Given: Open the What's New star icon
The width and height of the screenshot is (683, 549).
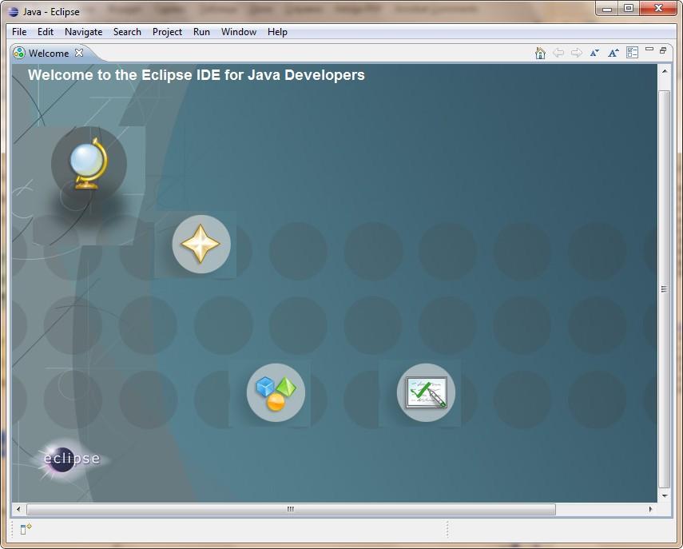Looking at the screenshot, I should 201,244.
